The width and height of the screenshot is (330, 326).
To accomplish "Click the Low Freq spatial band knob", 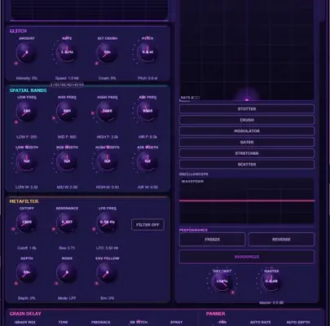I will [26, 112].
